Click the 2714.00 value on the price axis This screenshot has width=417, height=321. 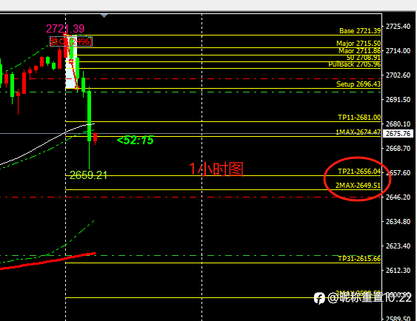pyautogui.click(x=398, y=51)
